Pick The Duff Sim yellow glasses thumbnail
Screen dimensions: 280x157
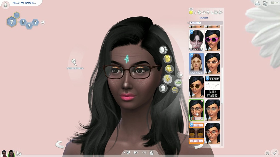click(196, 133)
